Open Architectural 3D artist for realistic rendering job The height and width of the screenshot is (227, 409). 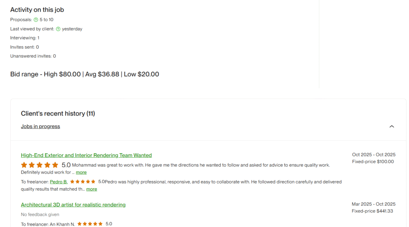(73, 205)
